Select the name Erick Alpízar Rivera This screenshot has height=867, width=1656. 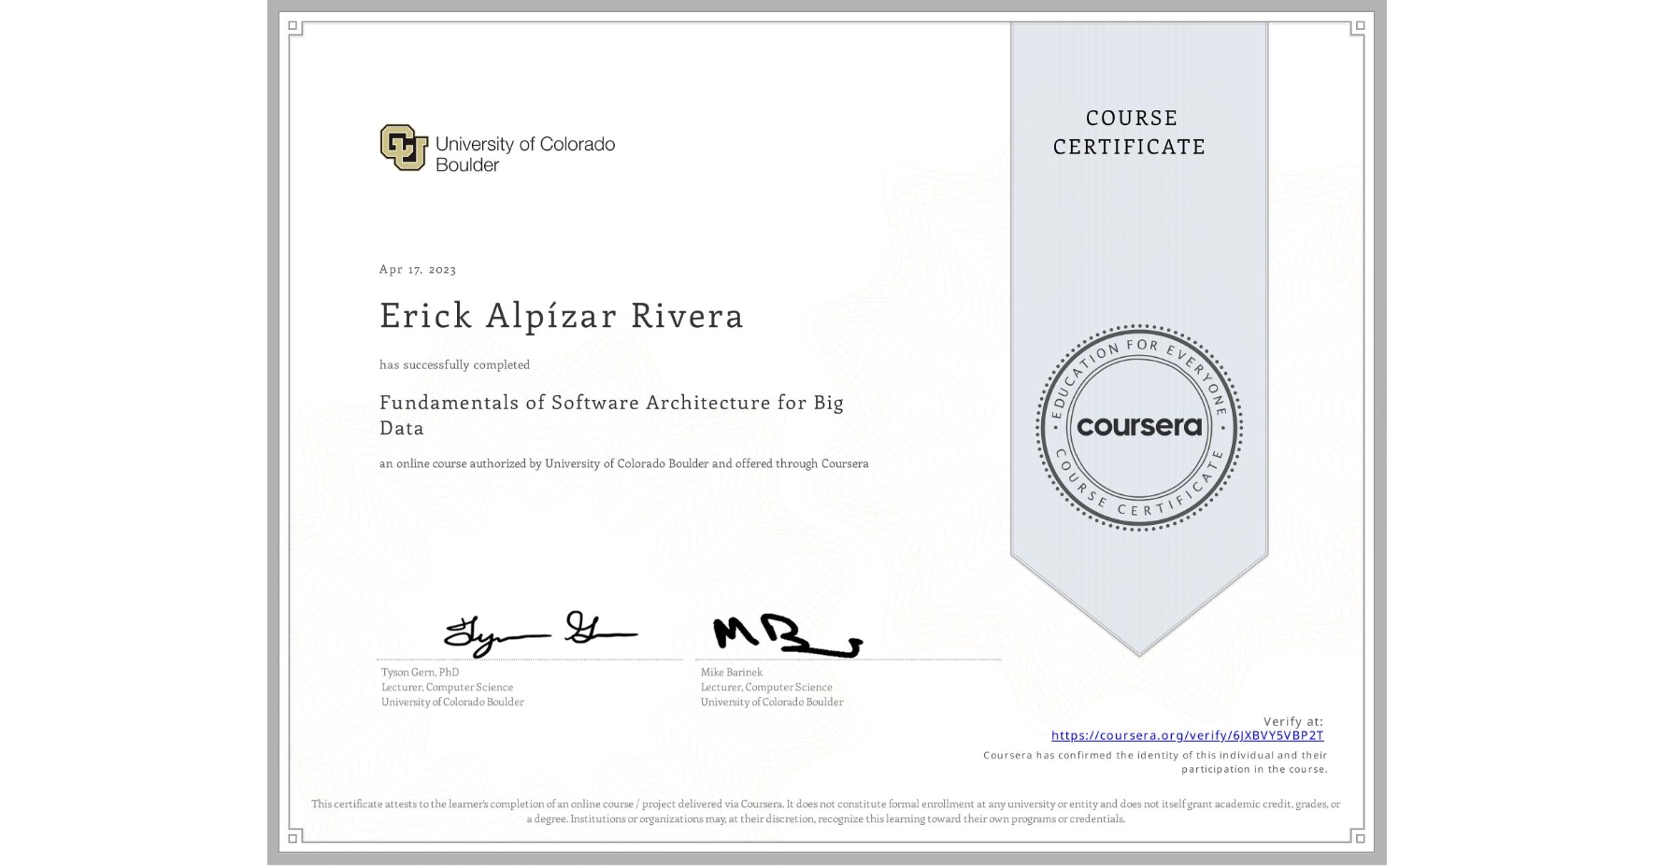(562, 316)
